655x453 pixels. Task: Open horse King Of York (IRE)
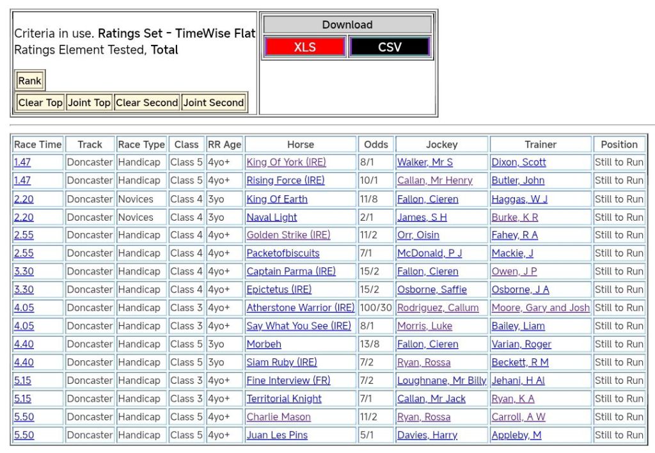click(286, 163)
